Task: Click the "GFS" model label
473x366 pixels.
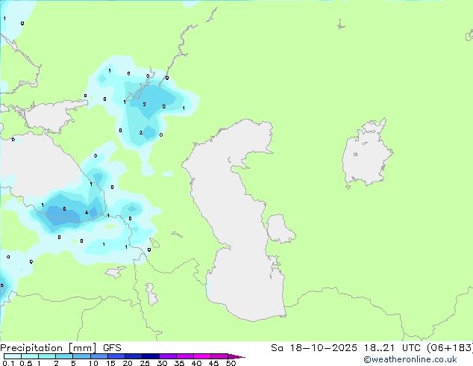Action: click(112, 348)
